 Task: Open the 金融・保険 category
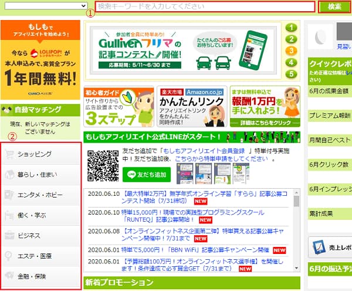click(42, 276)
